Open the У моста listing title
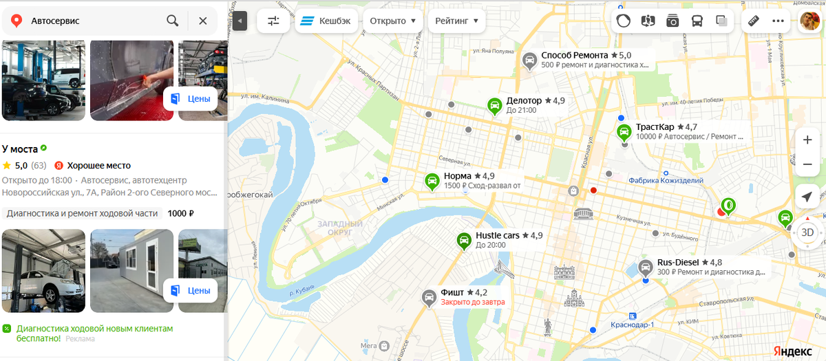The width and height of the screenshot is (826, 361). [x=20, y=148]
